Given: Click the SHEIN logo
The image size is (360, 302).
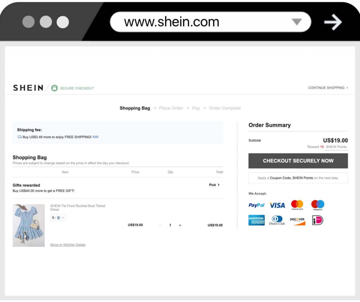Looking at the screenshot, I should point(28,88).
